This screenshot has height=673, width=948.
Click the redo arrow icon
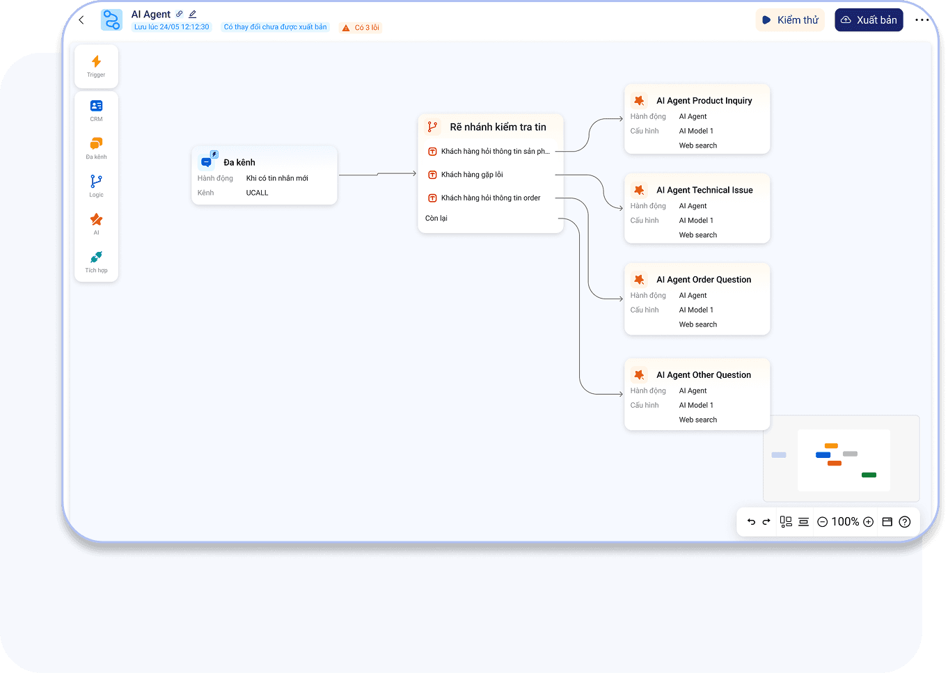766,522
